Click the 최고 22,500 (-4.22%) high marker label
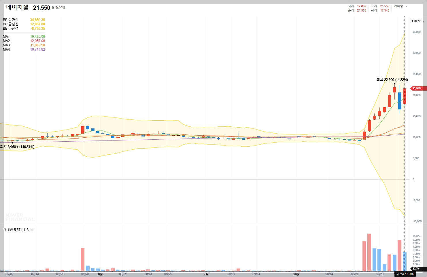Viewport: 427px width, 277px height. (392, 80)
